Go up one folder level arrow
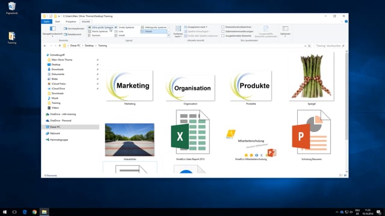 pos(60,46)
